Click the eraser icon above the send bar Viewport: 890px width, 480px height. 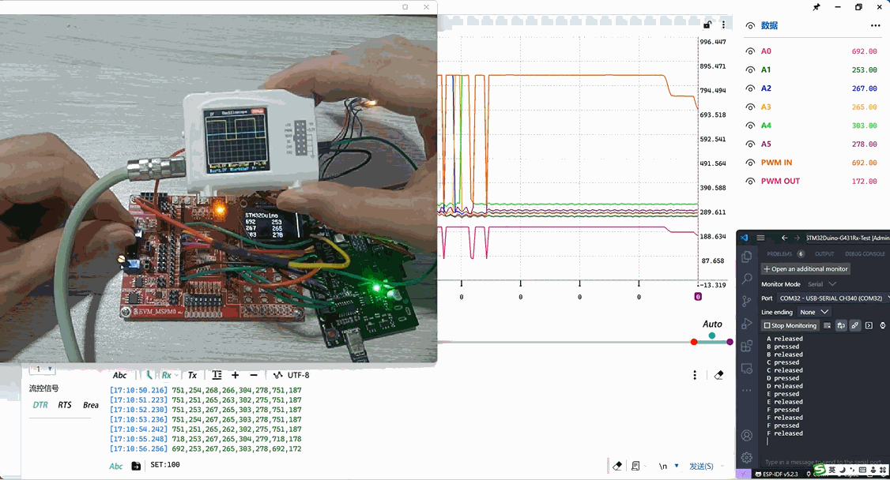(x=617, y=466)
